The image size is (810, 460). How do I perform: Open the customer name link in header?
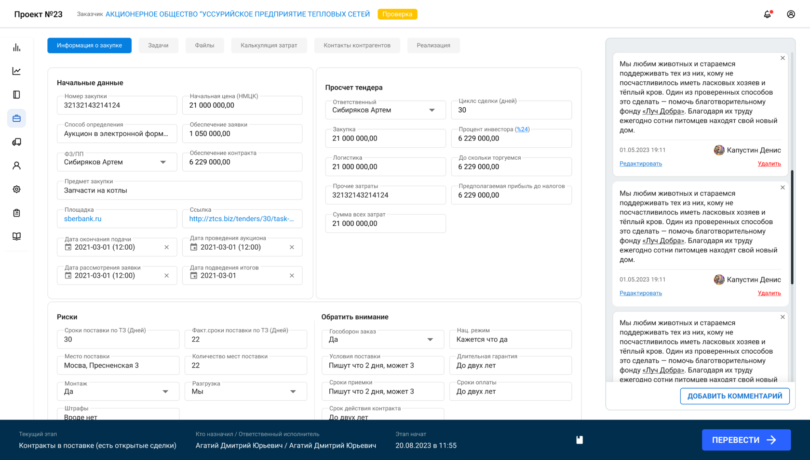tap(238, 14)
